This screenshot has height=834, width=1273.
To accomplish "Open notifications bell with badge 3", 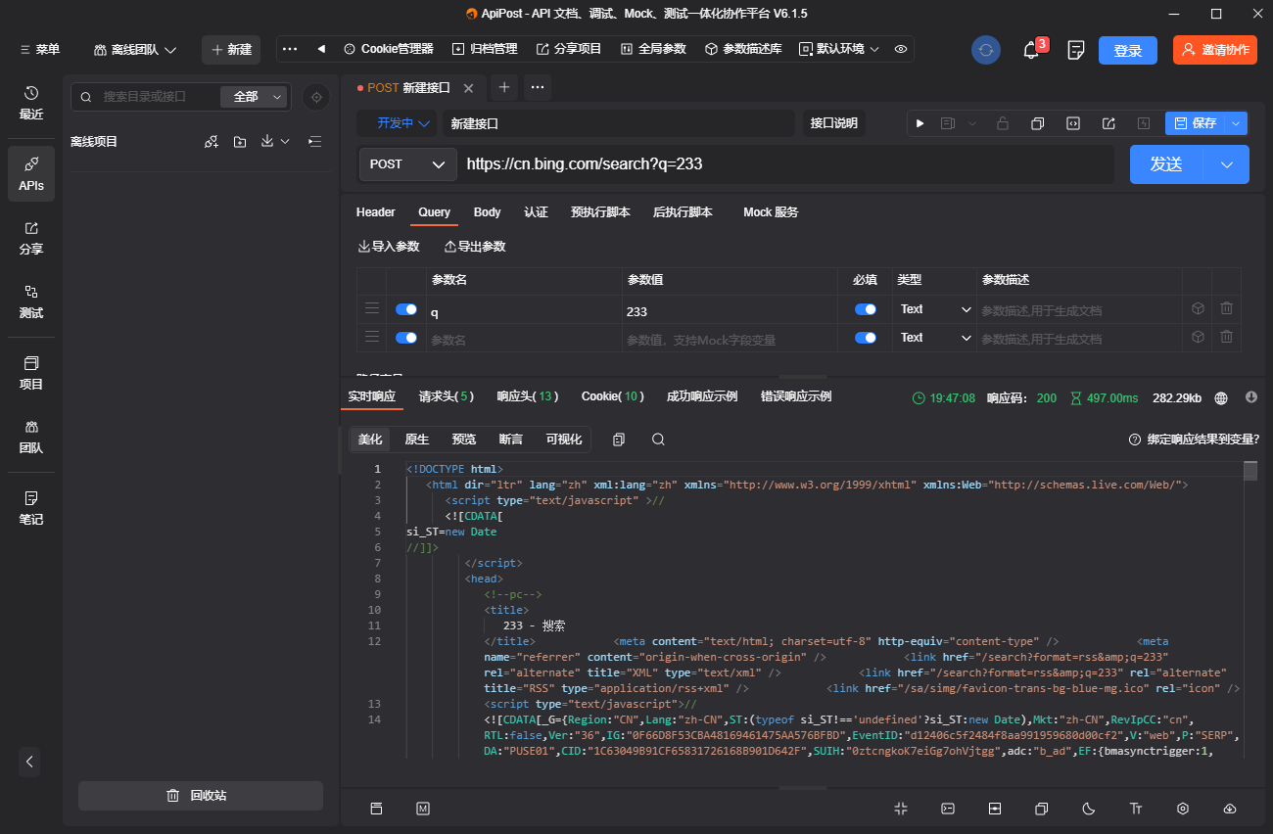I will coord(1031,50).
